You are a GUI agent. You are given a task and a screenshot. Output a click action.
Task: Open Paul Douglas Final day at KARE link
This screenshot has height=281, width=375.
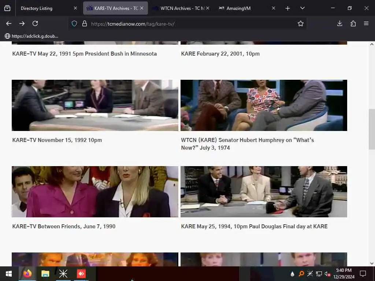pyautogui.click(x=254, y=226)
